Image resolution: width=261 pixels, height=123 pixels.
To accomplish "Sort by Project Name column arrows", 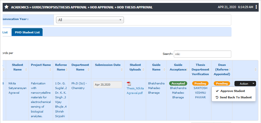I will point(50,70).
